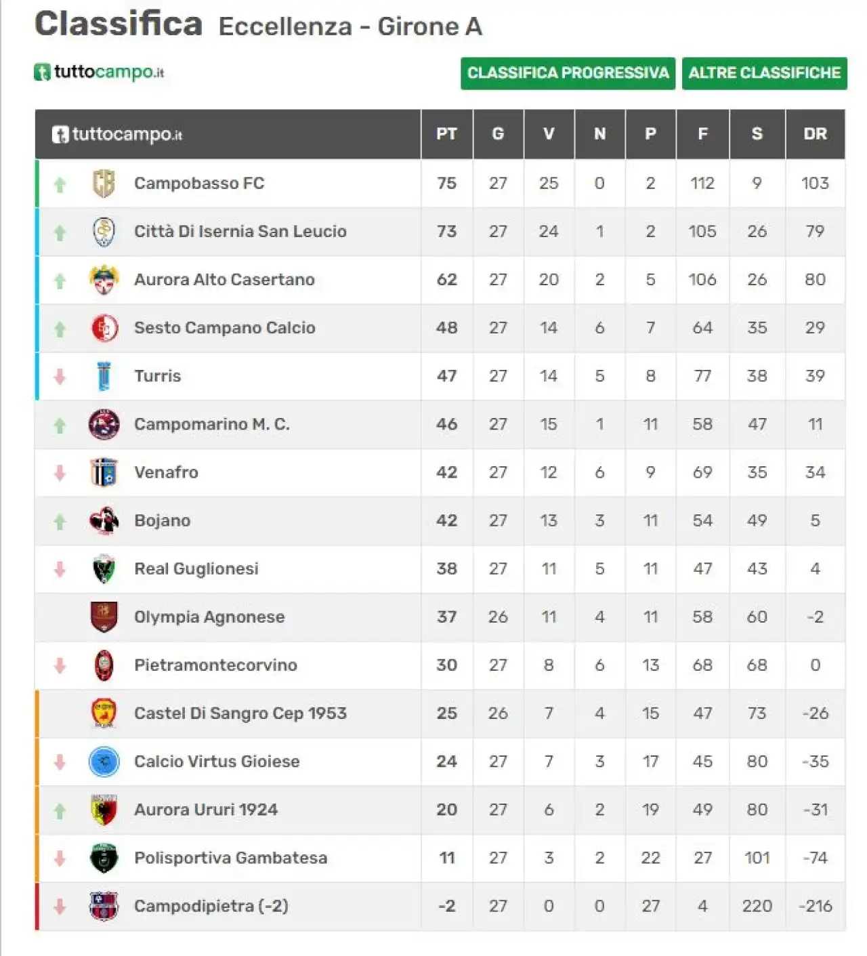Open the Aurora Alto Casertano crest icon
Viewport: 867px width, 956px height.
[x=104, y=280]
